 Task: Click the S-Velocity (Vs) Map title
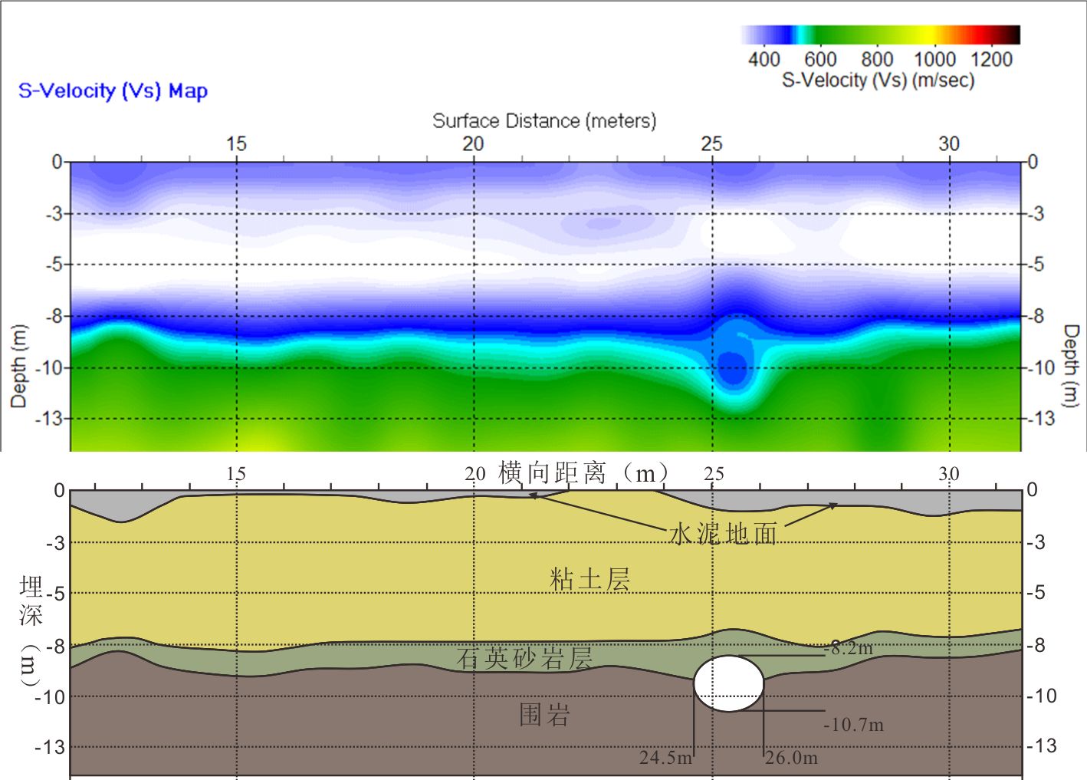pyautogui.click(x=113, y=91)
